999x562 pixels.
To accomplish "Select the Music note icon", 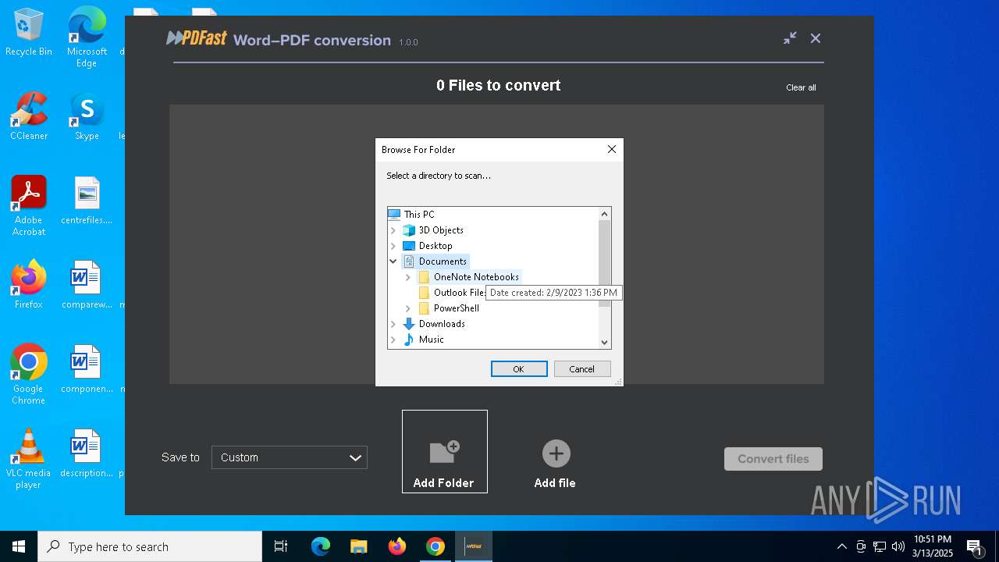I will 409,340.
